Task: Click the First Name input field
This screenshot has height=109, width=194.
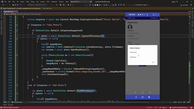Action: (142, 33)
